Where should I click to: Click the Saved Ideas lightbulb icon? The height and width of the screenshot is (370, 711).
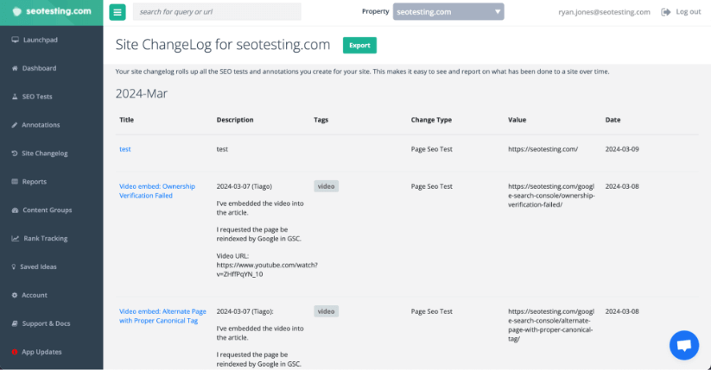click(15, 267)
